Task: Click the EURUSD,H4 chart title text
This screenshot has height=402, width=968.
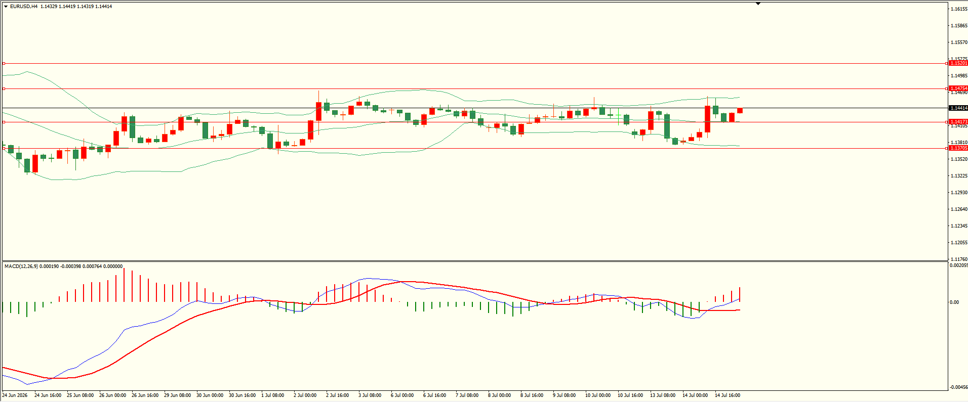Action: [24, 7]
